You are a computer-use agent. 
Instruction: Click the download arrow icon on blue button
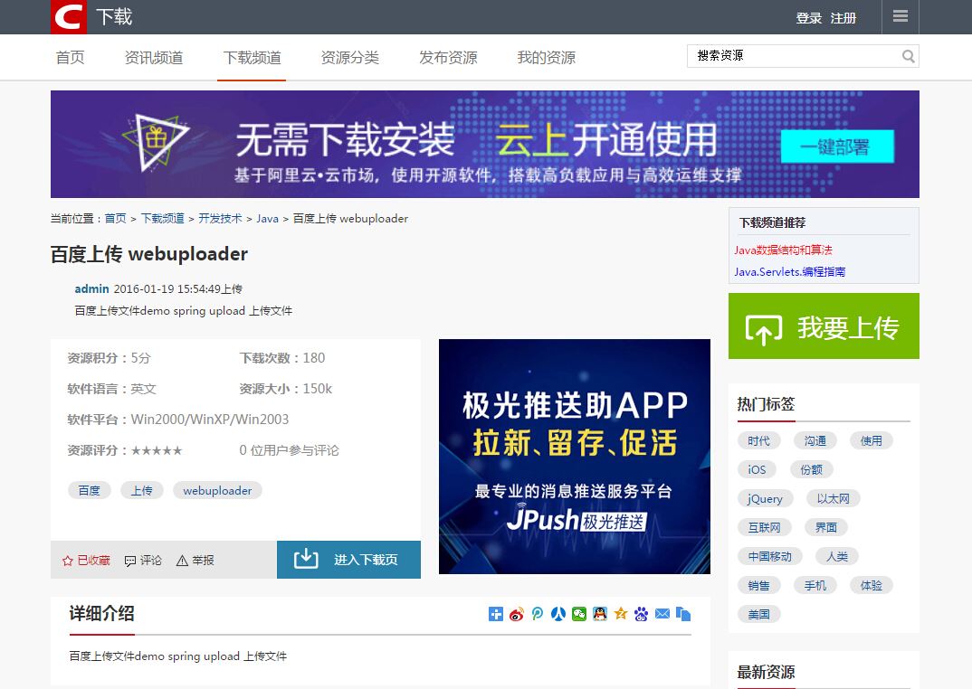306,559
